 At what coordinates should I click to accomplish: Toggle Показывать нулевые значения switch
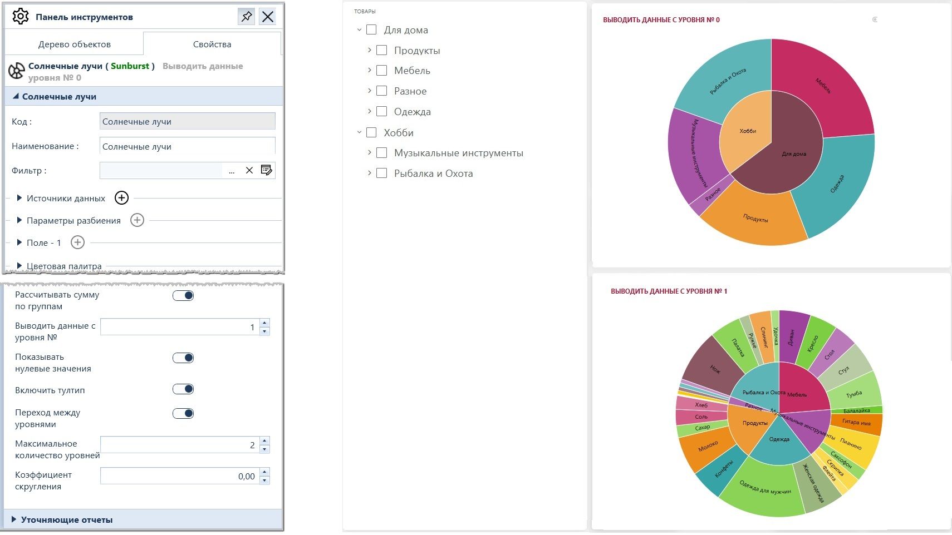[x=183, y=358]
